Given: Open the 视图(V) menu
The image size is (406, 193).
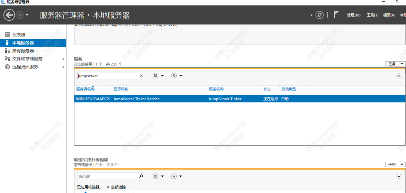Looking at the screenshot, I should [389, 15].
